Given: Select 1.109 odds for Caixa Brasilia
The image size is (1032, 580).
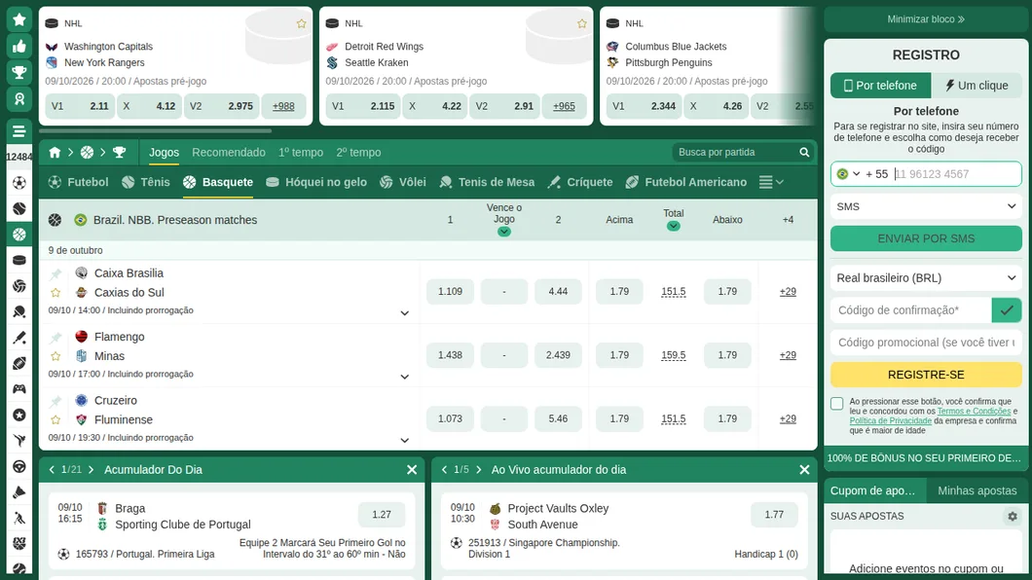Looking at the screenshot, I should [x=450, y=291].
